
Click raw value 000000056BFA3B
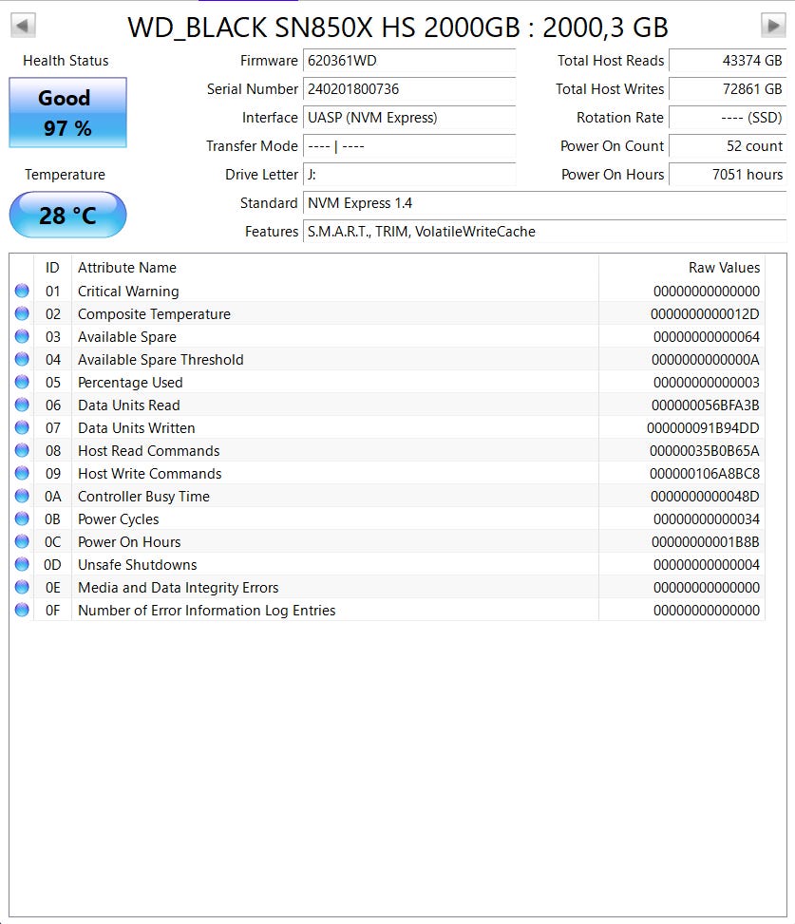[x=706, y=405]
